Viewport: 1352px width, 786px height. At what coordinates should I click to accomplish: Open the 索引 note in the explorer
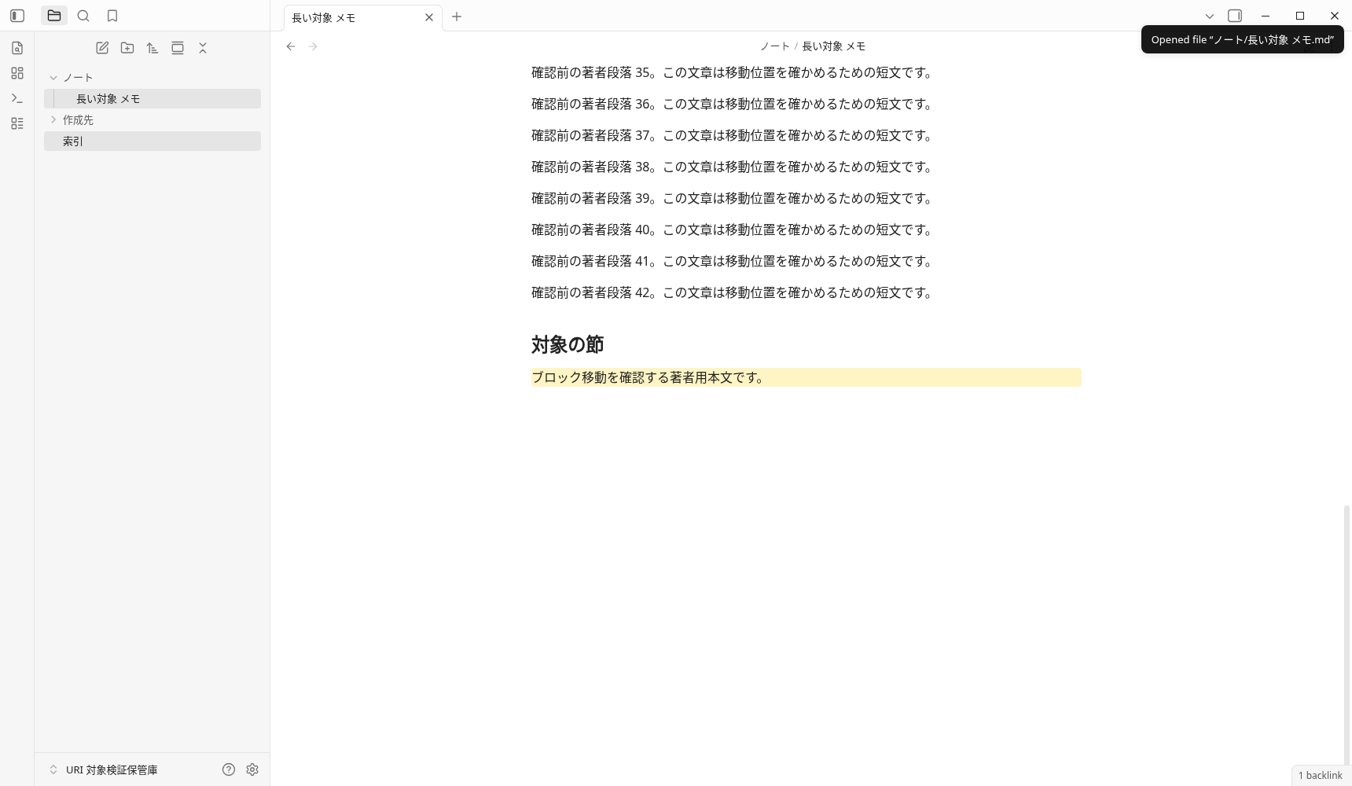[152, 141]
